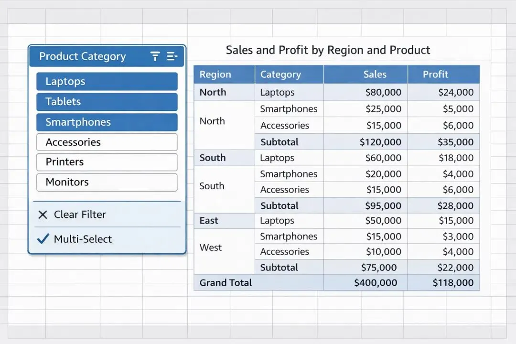The width and height of the screenshot is (516, 344).
Task: Click the X icon next to Clear Filter
Action: 43,215
